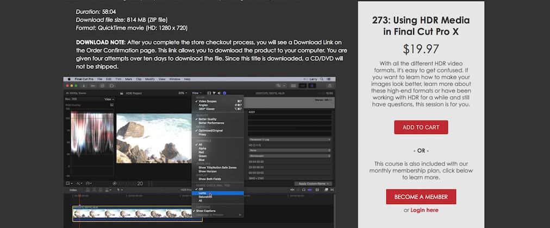Open the scopes View dropdown under Rec. 709
The image size is (550, 228).
pos(109,99)
